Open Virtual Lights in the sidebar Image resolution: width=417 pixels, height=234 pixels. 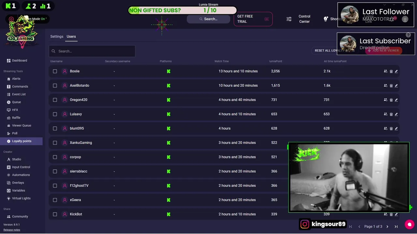(x=19, y=198)
